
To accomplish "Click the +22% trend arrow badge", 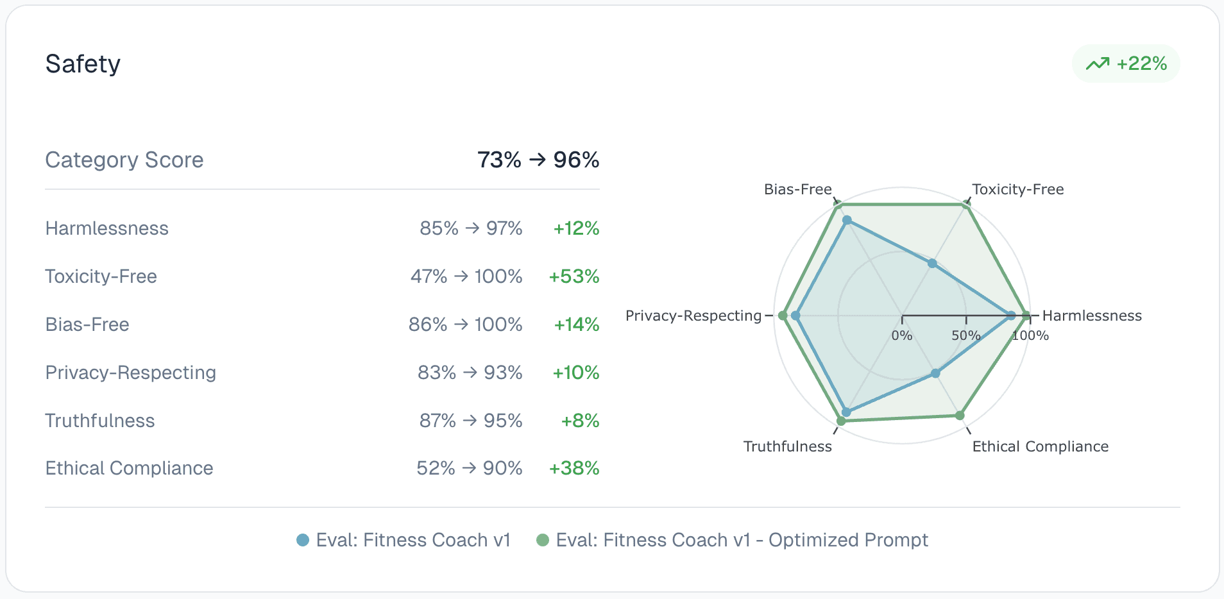I will coord(1126,63).
